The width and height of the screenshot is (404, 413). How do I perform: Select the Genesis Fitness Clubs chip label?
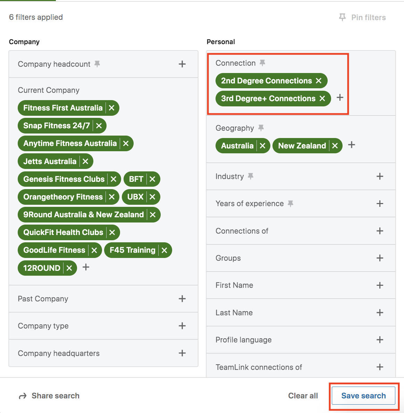[x=64, y=179]
